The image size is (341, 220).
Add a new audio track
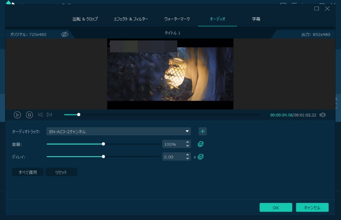203,131
